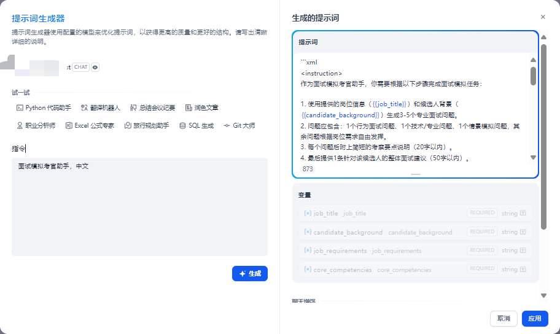Click the variable icon before job_requirements
The image size is (560, 334).
tap(308, 250)
